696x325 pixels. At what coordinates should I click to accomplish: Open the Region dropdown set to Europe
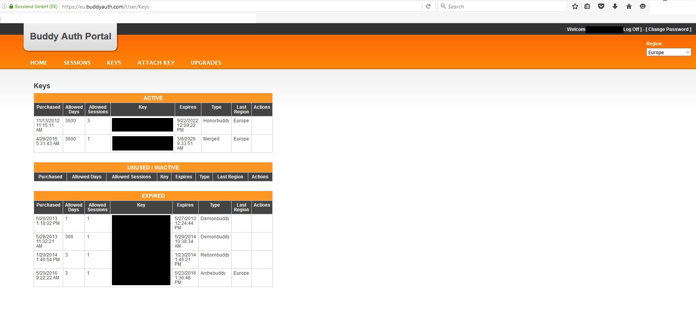coord(669,52)
